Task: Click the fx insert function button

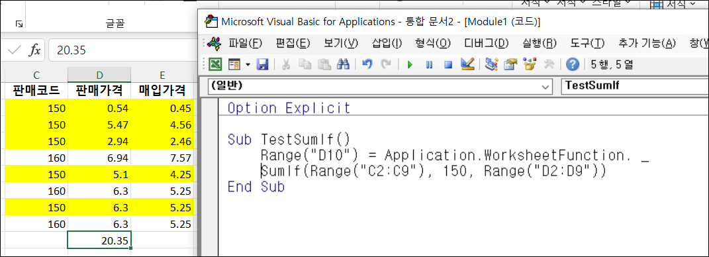Action: tap(34, 50)
